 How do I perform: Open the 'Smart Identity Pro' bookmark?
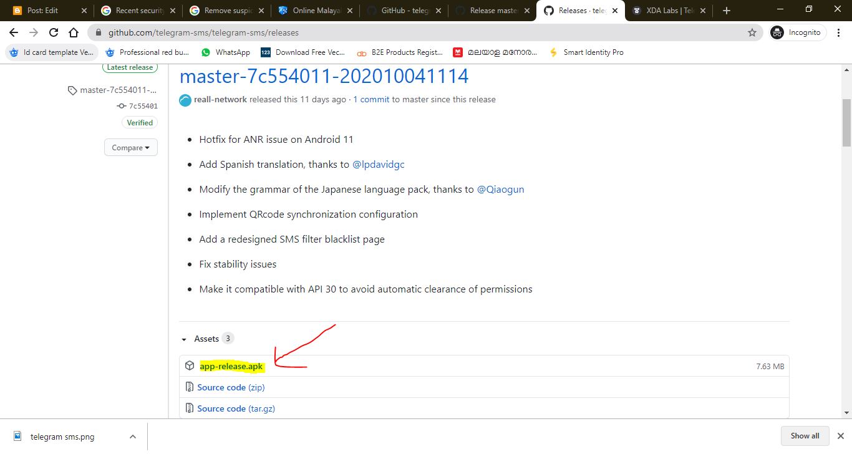[x=586, y=52]
